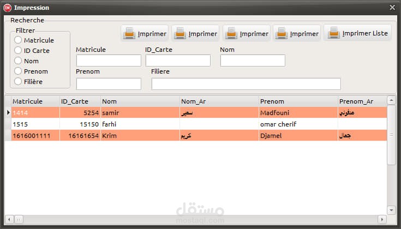Image resolution: width=401 pixels, height=229 pixels.
Task: Focus the ID_Carte search text box
Action: click(178, 61)
